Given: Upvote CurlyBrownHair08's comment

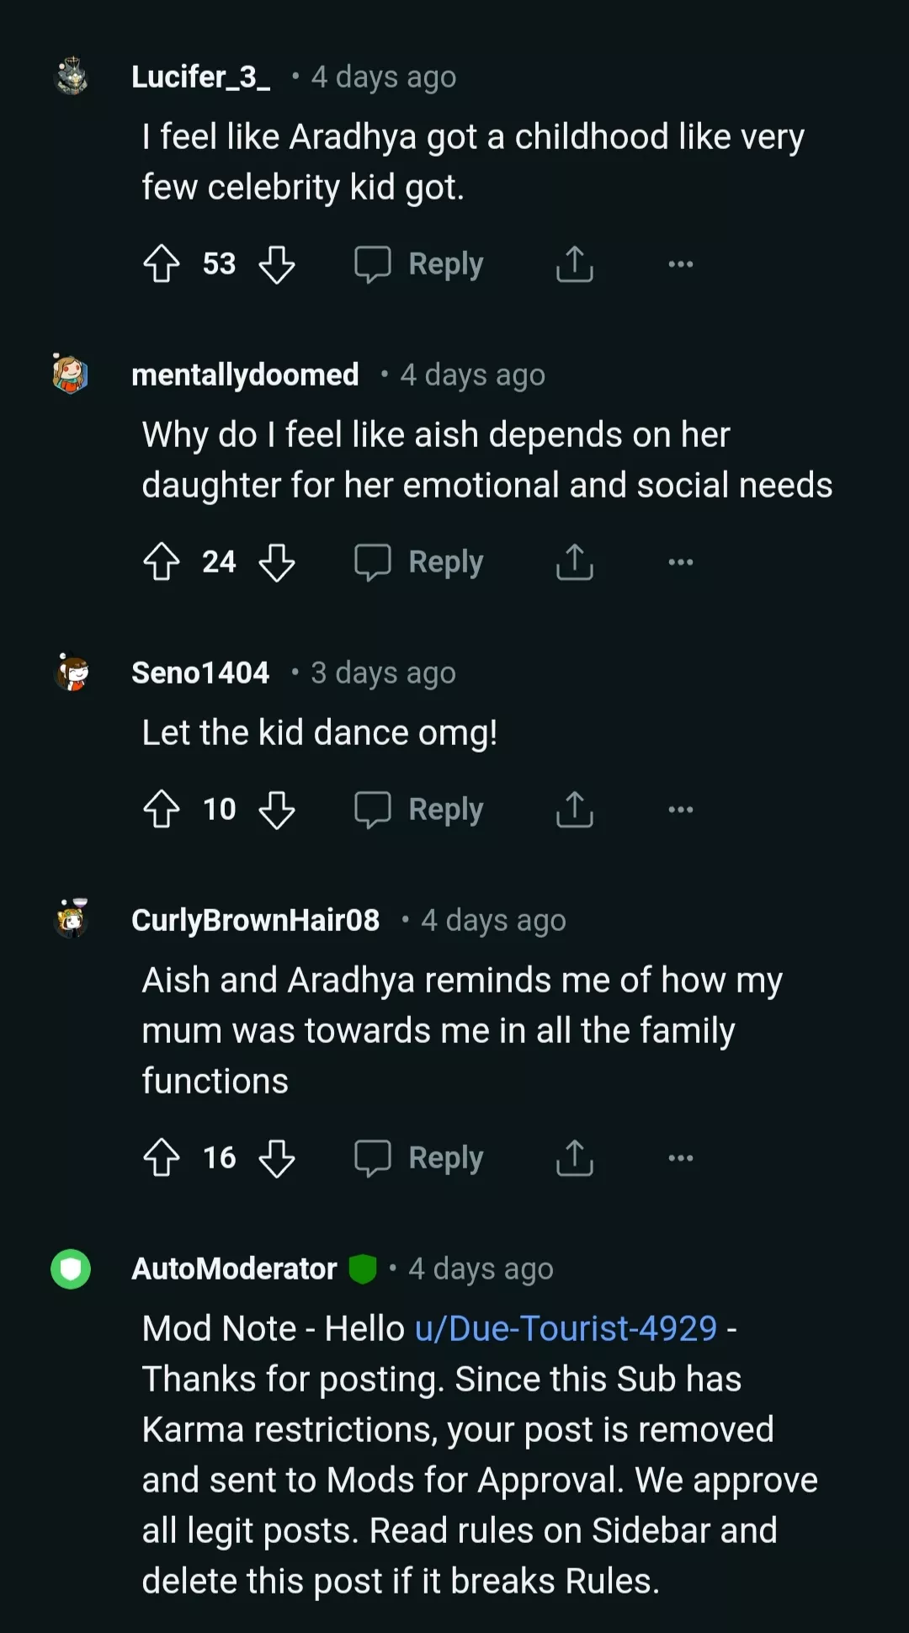Looking at the screenshot, I should pos(162,1157).
